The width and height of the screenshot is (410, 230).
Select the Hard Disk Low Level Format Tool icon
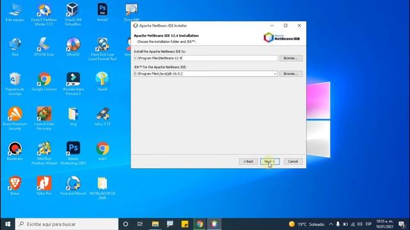[x=102, y=49]
